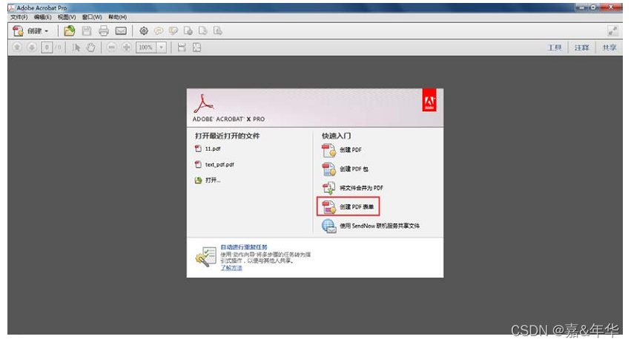Open the 工具 tools pane

coord(554,47)
